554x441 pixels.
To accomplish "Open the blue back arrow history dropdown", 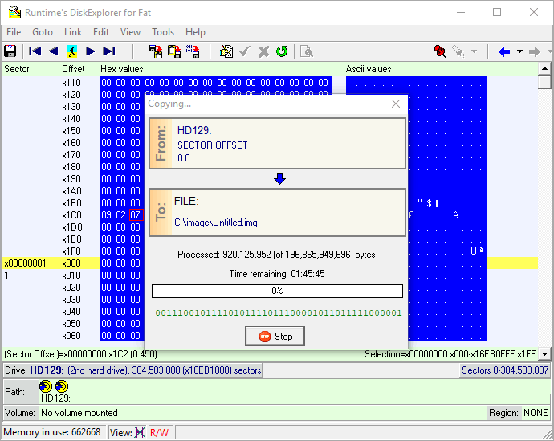I will pos(519,51).
